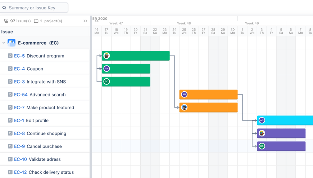Click the Summary or Issue Key search field
The height and width of the screenshot is (178, 313).
tap(34, 8)
